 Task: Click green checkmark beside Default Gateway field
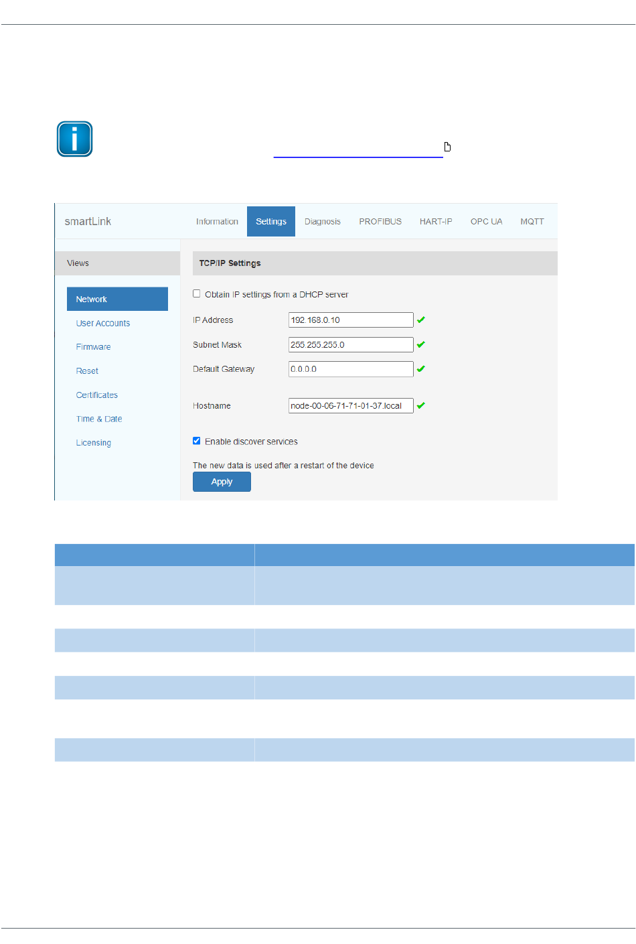pyautogui.click(x=421, y=369)
